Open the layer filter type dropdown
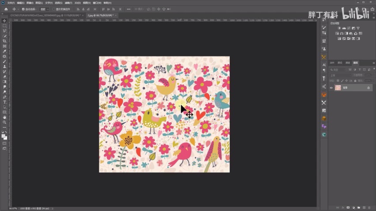Screen dimensions: 376x211 click(x=338, y=69)
